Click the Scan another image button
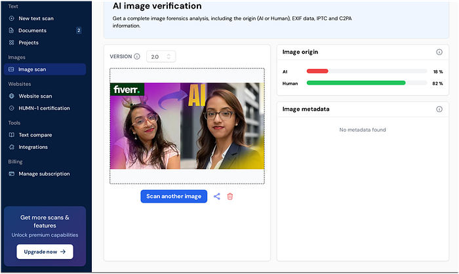 [174, 196]
